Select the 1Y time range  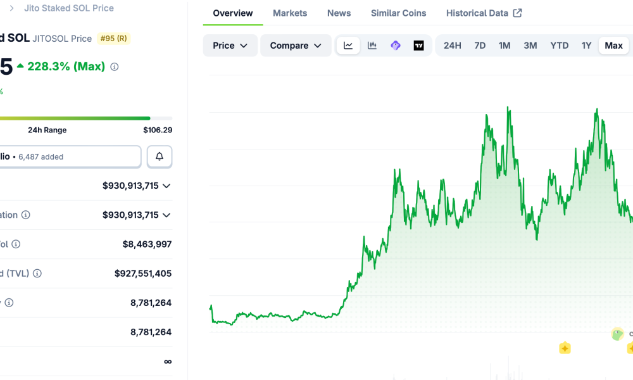coord(586,46)
